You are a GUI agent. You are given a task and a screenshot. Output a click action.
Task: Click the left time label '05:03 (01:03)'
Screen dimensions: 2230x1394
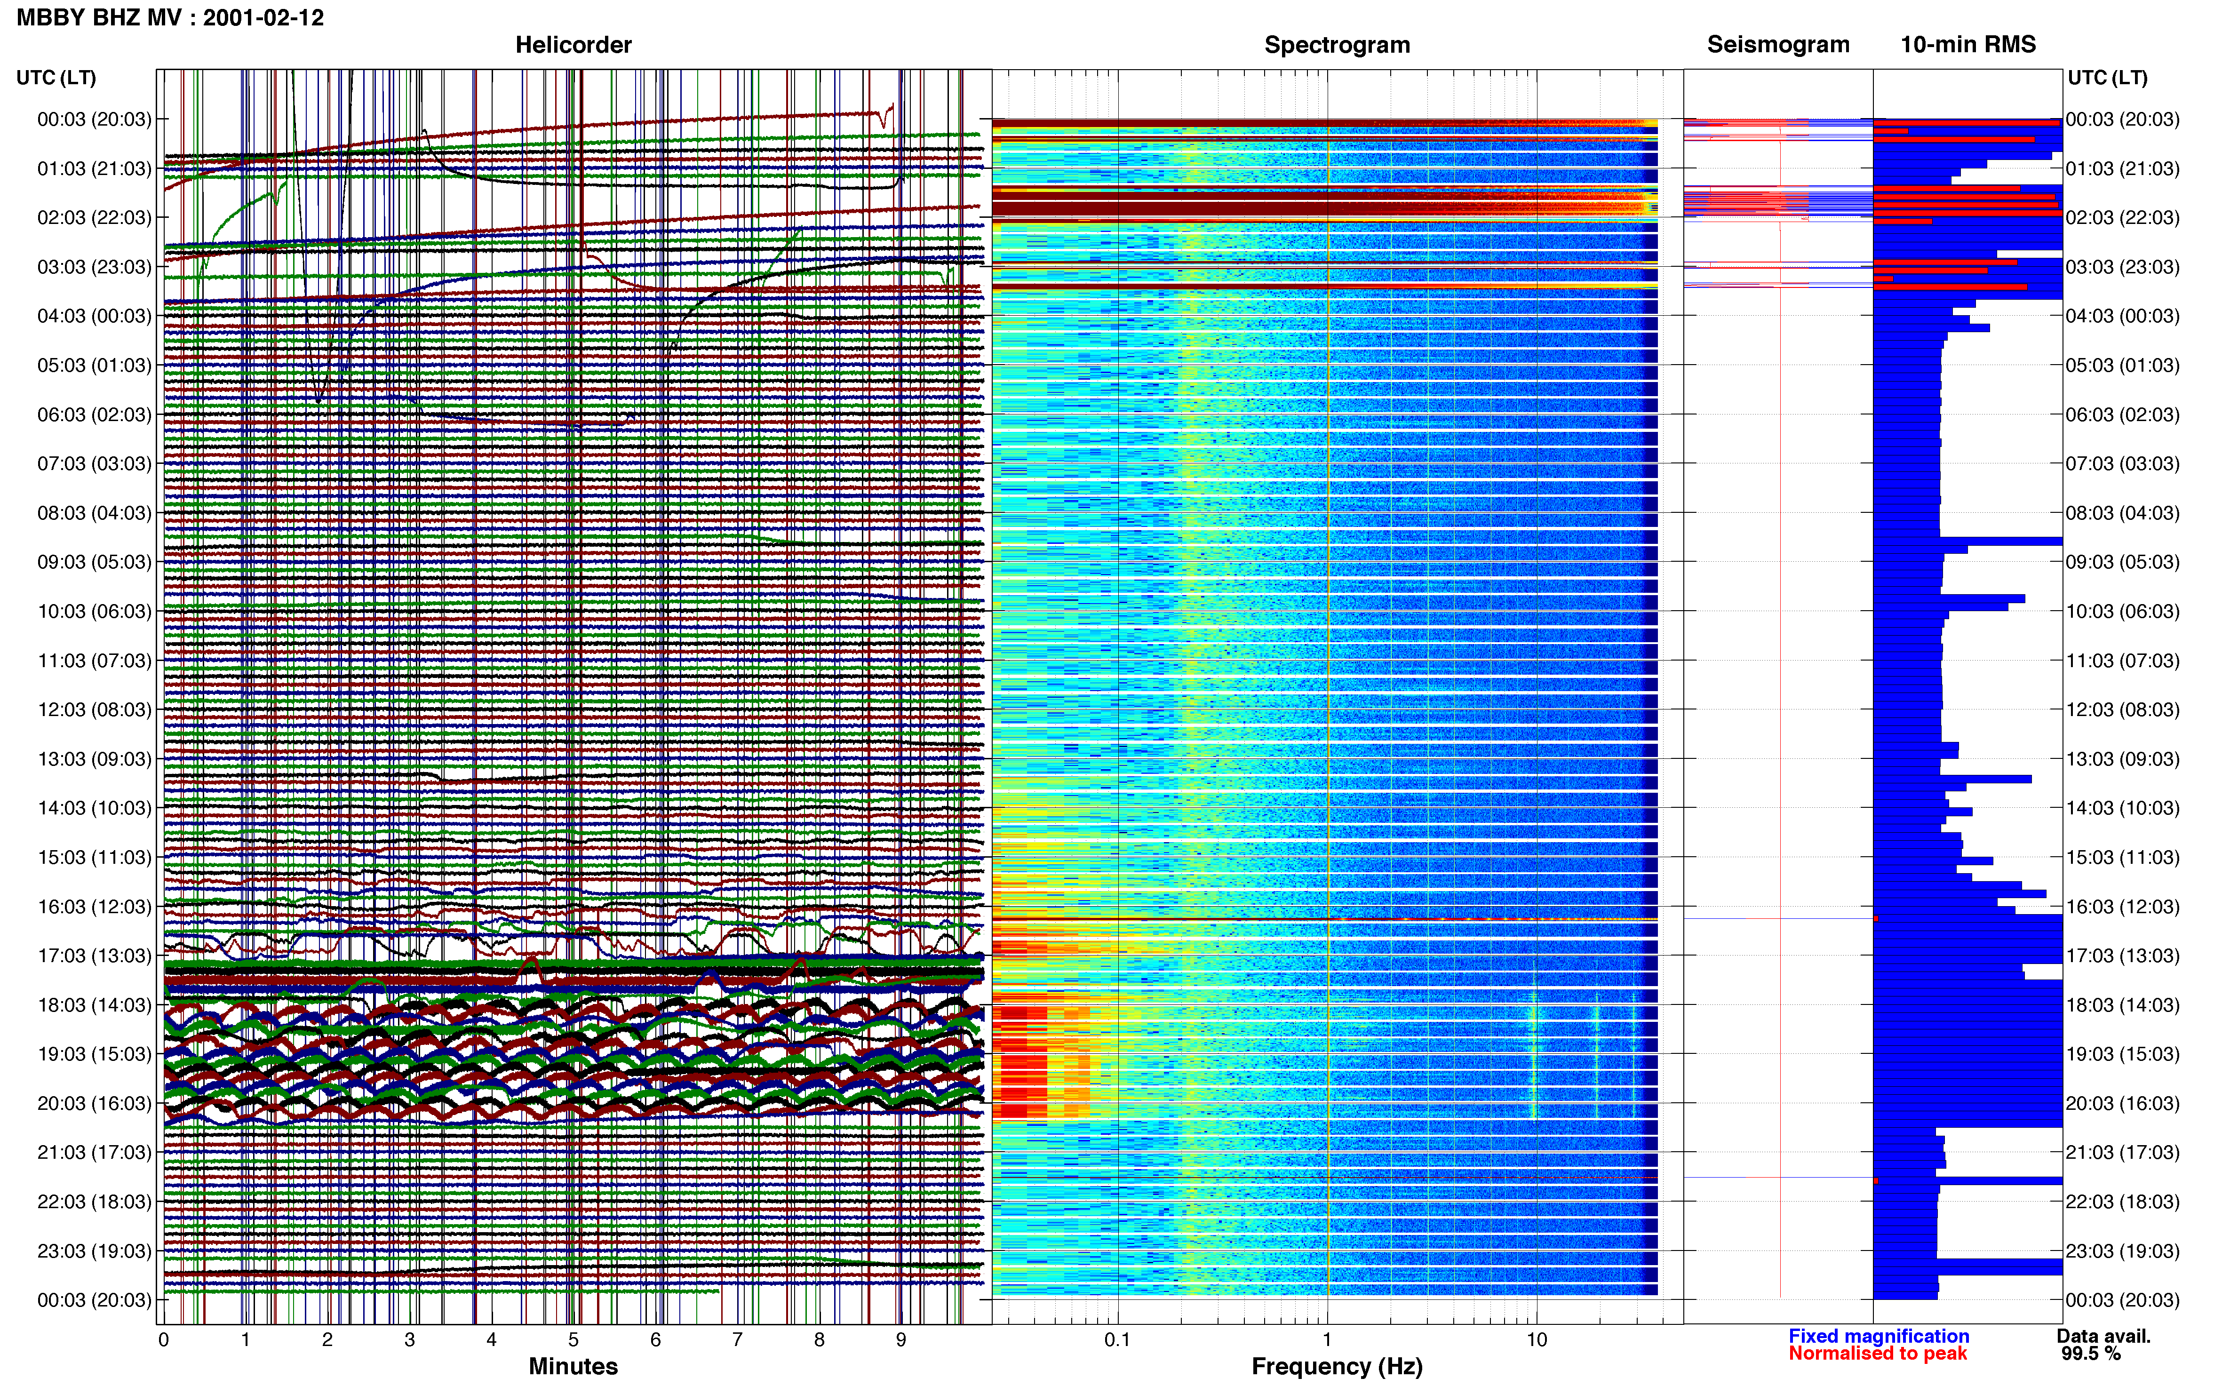pyautogui.click(x=94, y=365)
